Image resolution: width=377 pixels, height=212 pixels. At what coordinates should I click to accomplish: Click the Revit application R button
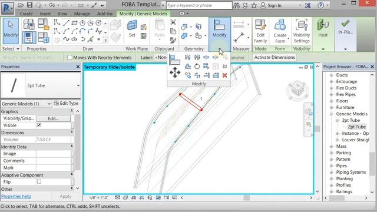7,8
